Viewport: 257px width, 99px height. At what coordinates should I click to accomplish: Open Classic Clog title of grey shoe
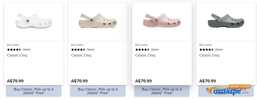click(209, 55)
